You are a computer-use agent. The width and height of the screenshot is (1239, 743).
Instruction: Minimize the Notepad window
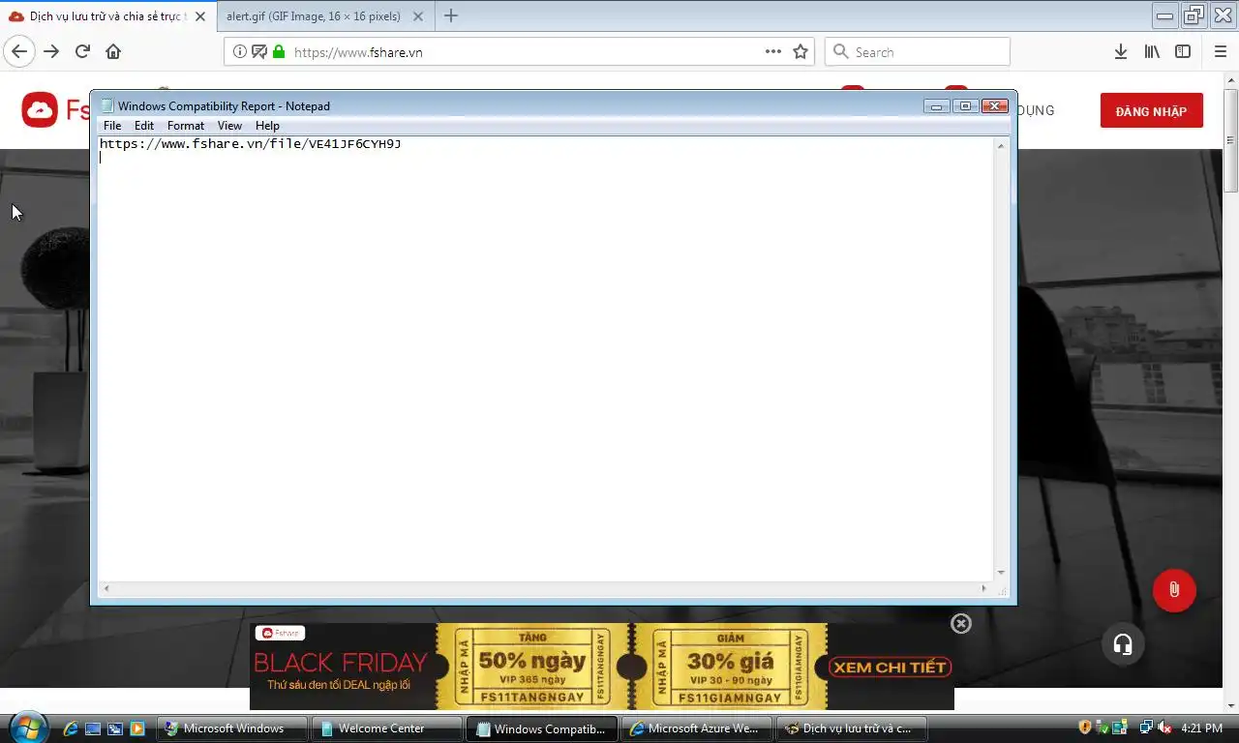[936, 105]
